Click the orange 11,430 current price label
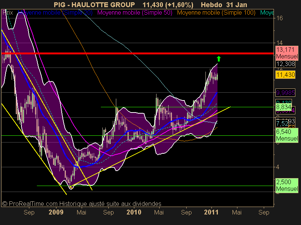This screenshot has width=301, height=225. [x=286, y=75]
